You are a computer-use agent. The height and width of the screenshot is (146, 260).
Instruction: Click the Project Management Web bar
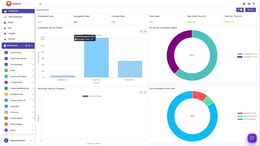[96, 58]
